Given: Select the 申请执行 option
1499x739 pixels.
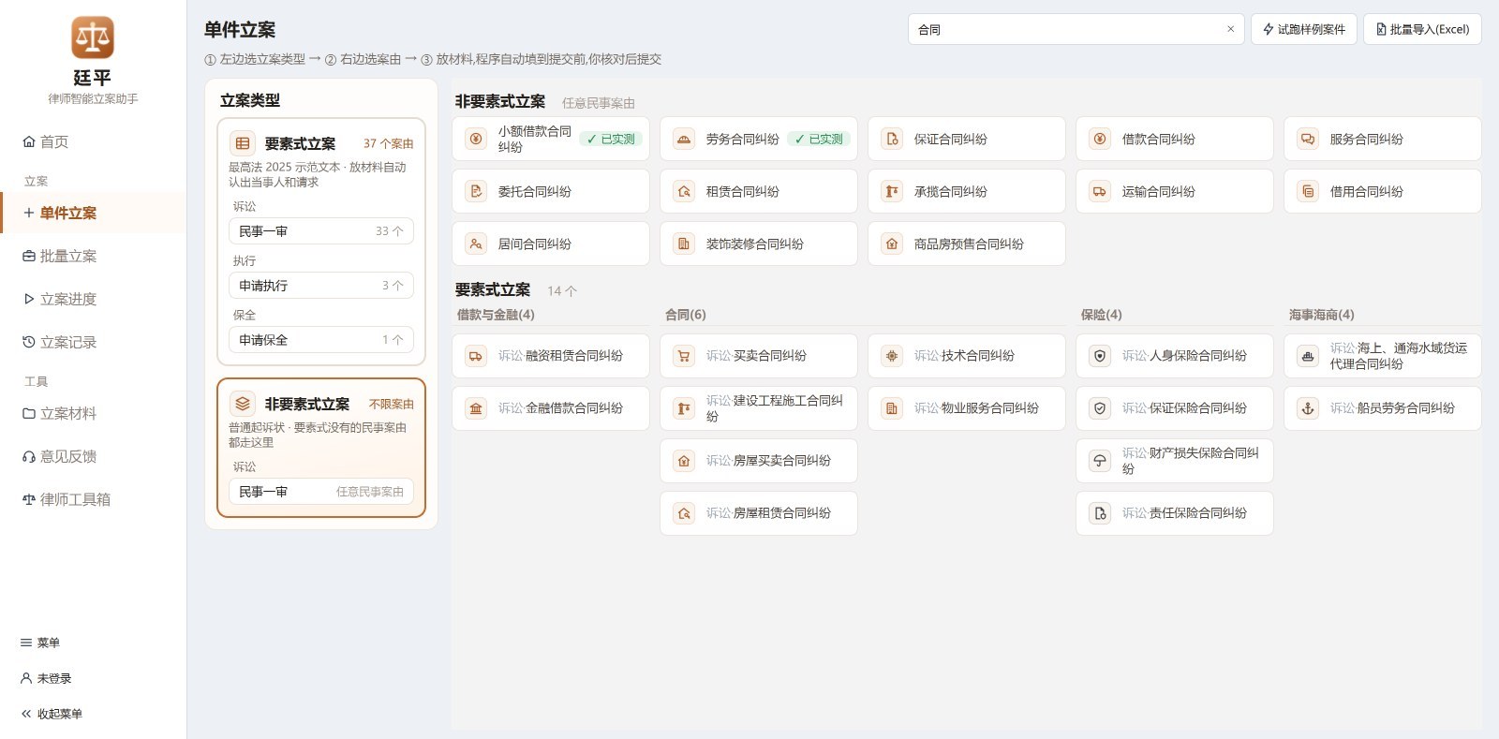Looking at the screenshot, I should [321, 286].
